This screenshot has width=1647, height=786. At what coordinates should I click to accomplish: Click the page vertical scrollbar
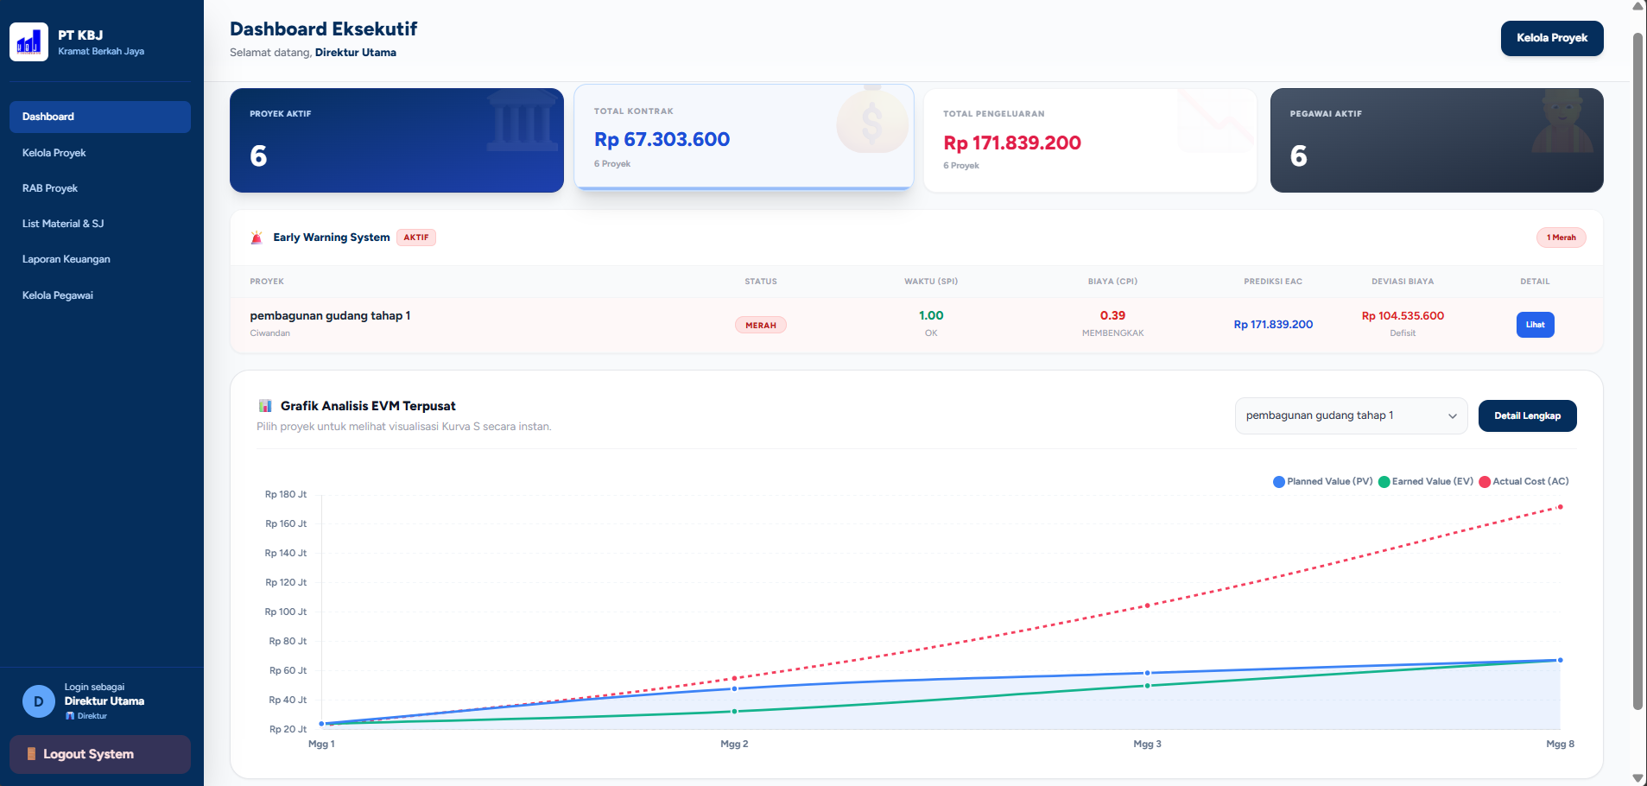pyautogui.click(x=1637, y=371)
